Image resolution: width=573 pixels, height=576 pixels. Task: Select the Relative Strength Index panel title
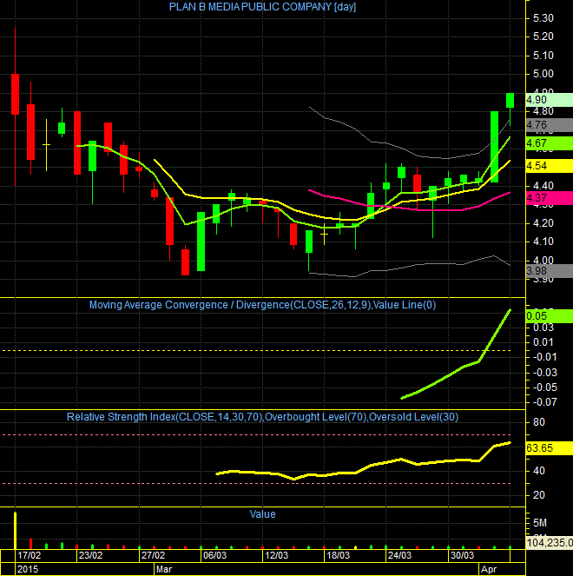262,417
